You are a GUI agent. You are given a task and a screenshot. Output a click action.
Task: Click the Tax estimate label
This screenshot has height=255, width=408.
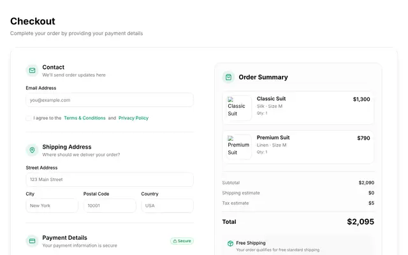[x=235, y=203]
